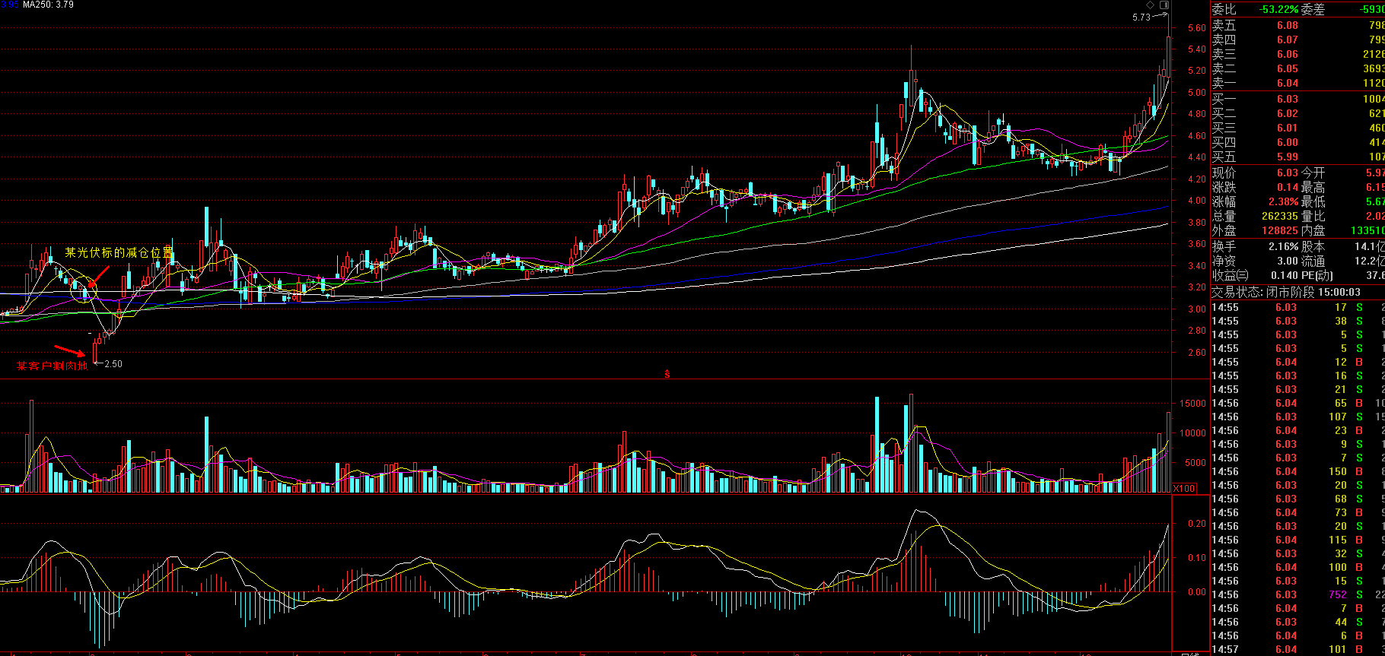Click the red S marker below the candlesticks
The height and width of the screenshot is (656, 1385).
667,373
